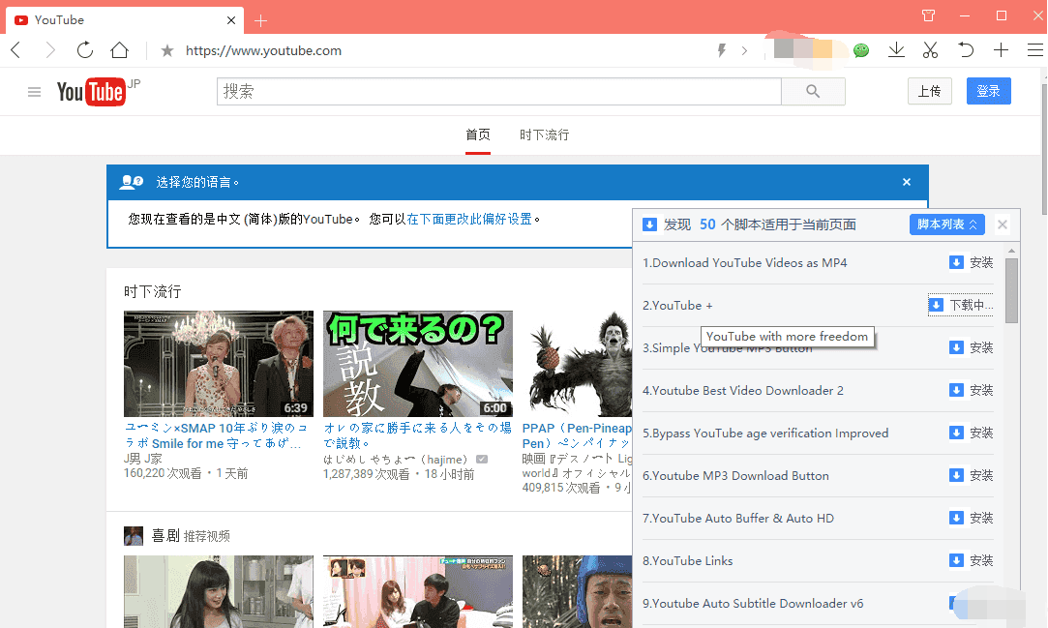
Task: Close the language selection banner
Action: click(x=907, y=182)
